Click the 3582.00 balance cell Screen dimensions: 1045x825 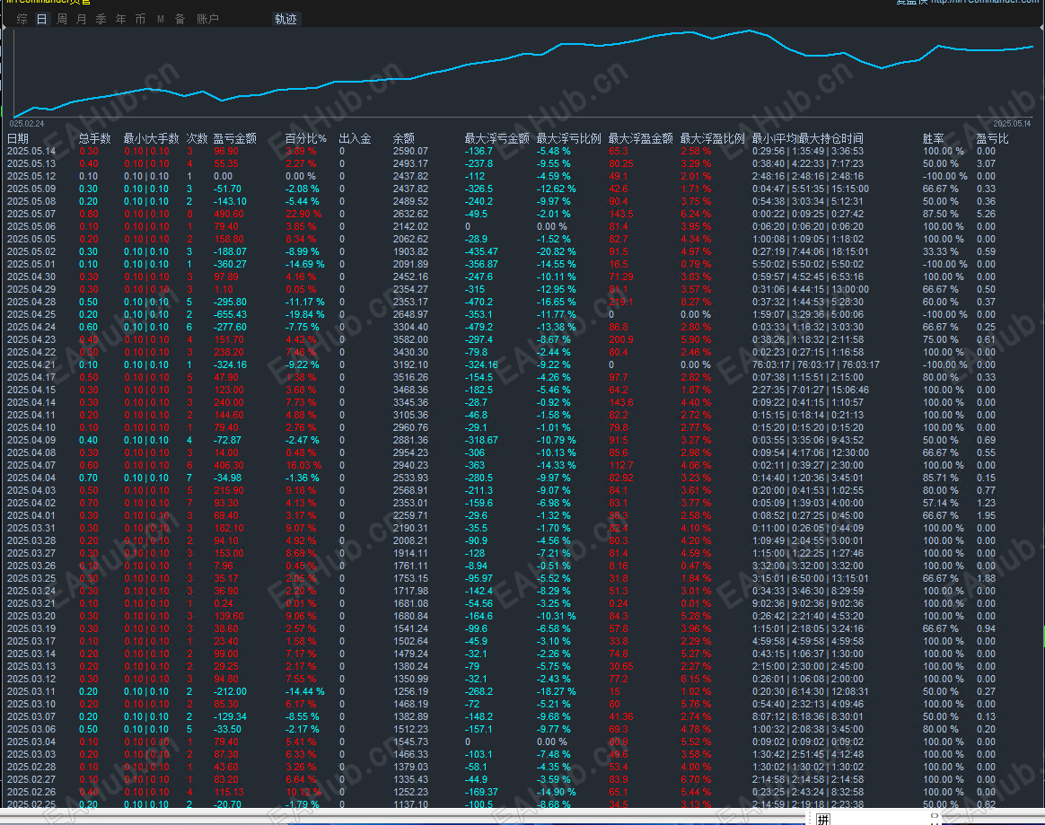click(410, 340)
